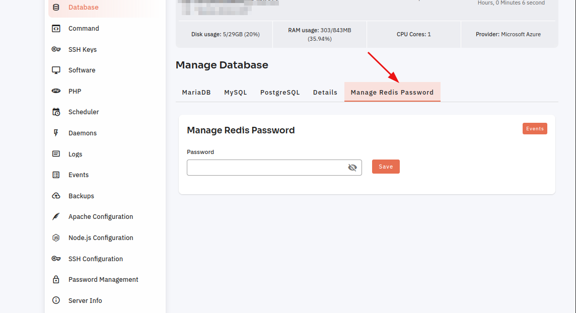Click the PHP logo icon
Viewport: 576px width, 313px height.
click(x=56, y=91)
